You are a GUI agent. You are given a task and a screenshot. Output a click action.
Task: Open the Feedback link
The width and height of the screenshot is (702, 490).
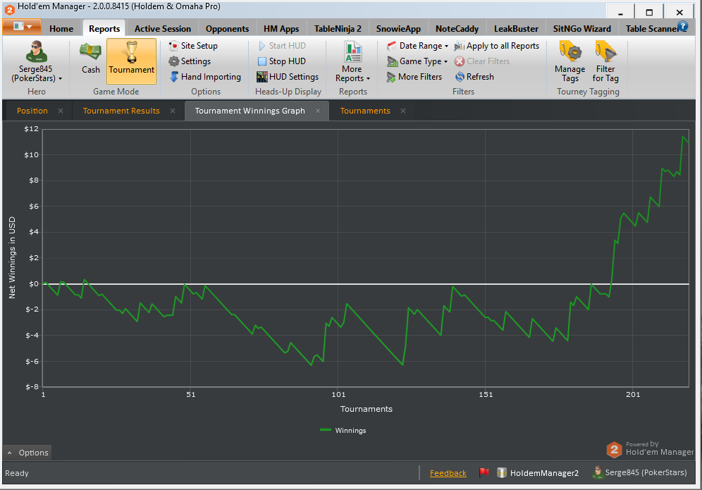click(448, 473)
